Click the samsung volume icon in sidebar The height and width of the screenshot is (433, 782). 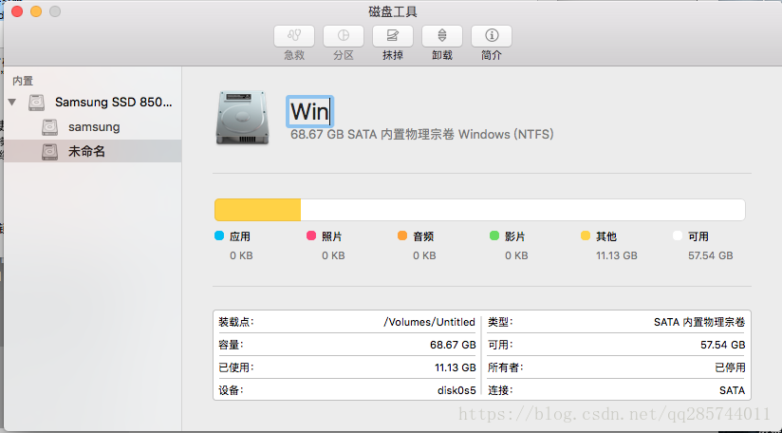50,127
